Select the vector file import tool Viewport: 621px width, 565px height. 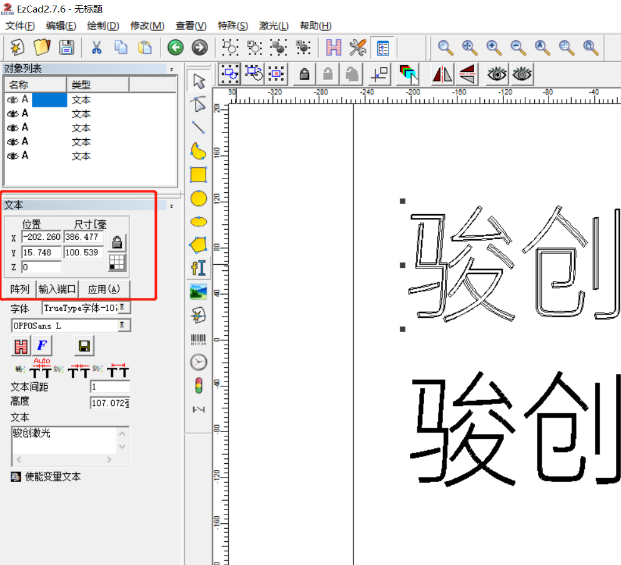click(199, 315)
